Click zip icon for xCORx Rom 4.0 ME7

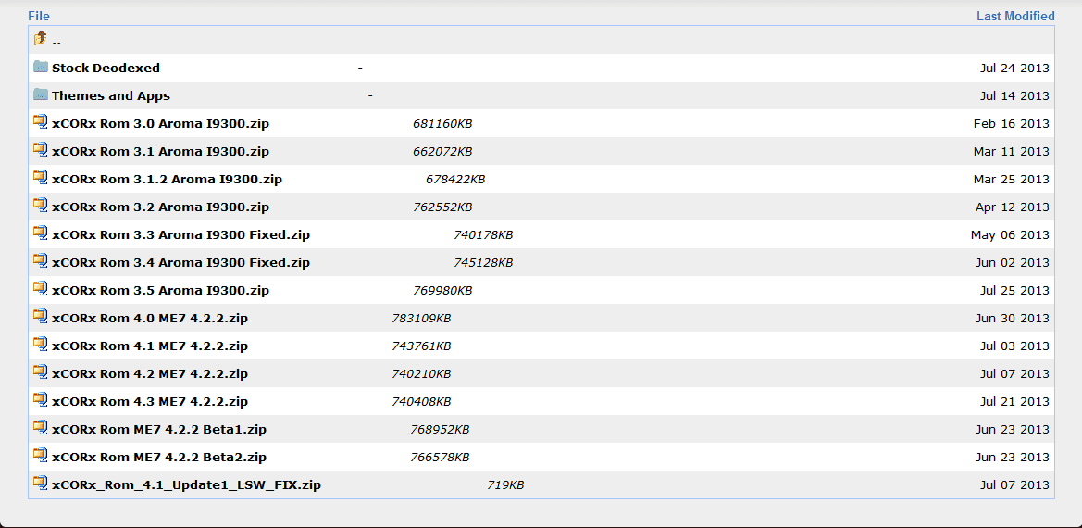point(40,317)
